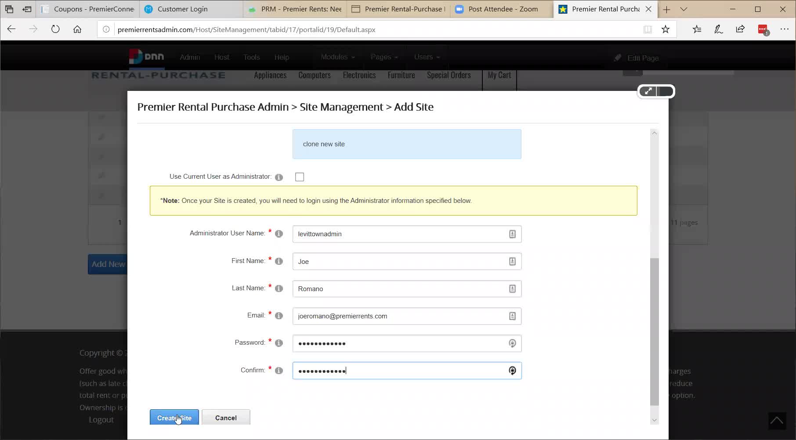This screenshot has width=796, height=440.
Task: Click autofill icon in First Name field
Action: (512, 261)
